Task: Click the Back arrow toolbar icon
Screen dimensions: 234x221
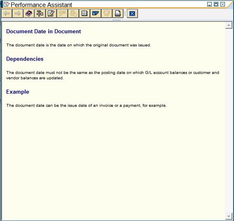Action: coord(7,14)
